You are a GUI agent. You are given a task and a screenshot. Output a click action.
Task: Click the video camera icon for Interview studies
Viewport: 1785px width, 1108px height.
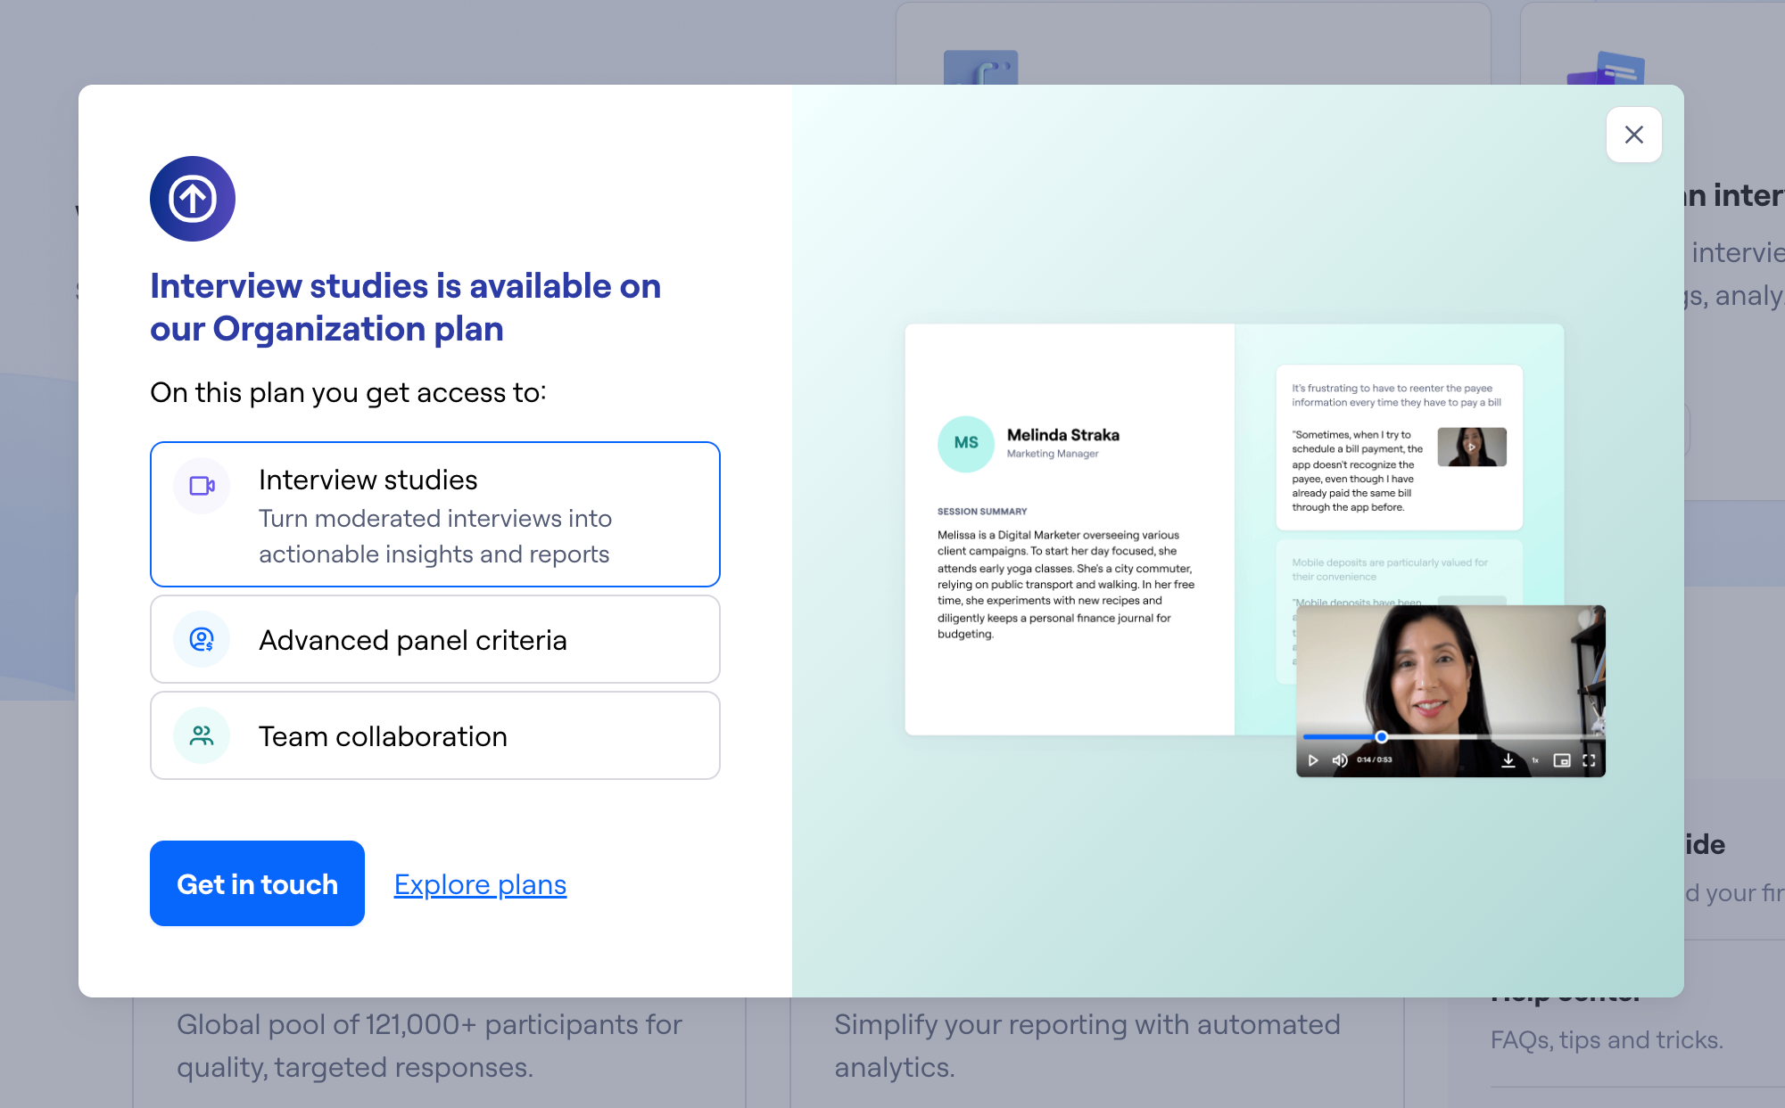[x=202, y=486]
